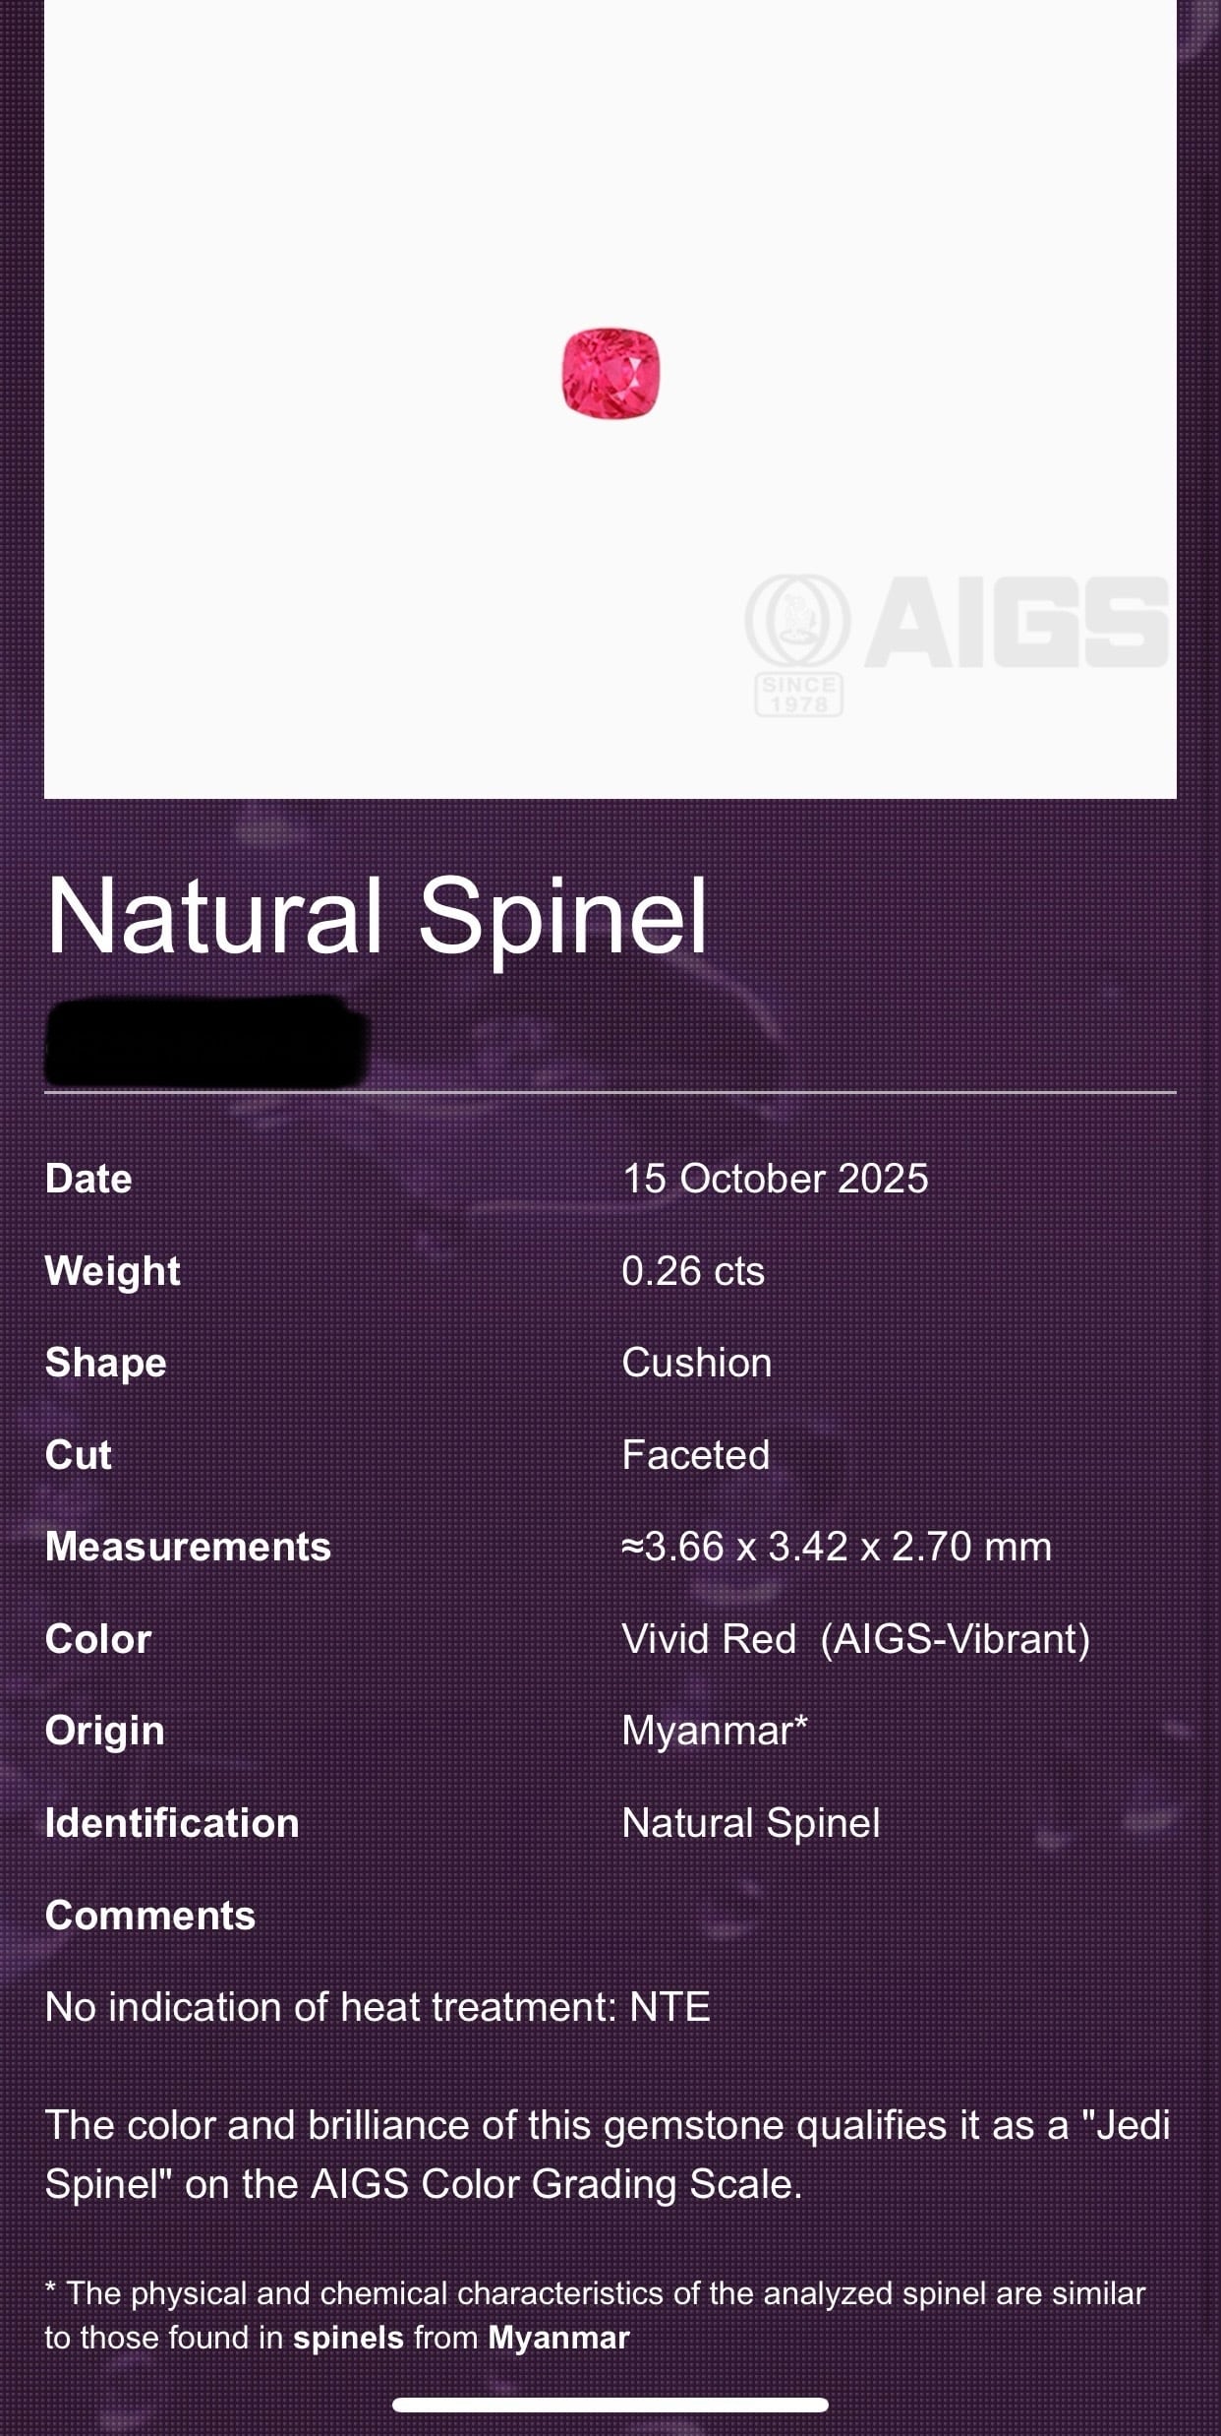Select the weight value 0.26 cts
This screenshot has height=2436, width=1221.
pos(693,1271)
